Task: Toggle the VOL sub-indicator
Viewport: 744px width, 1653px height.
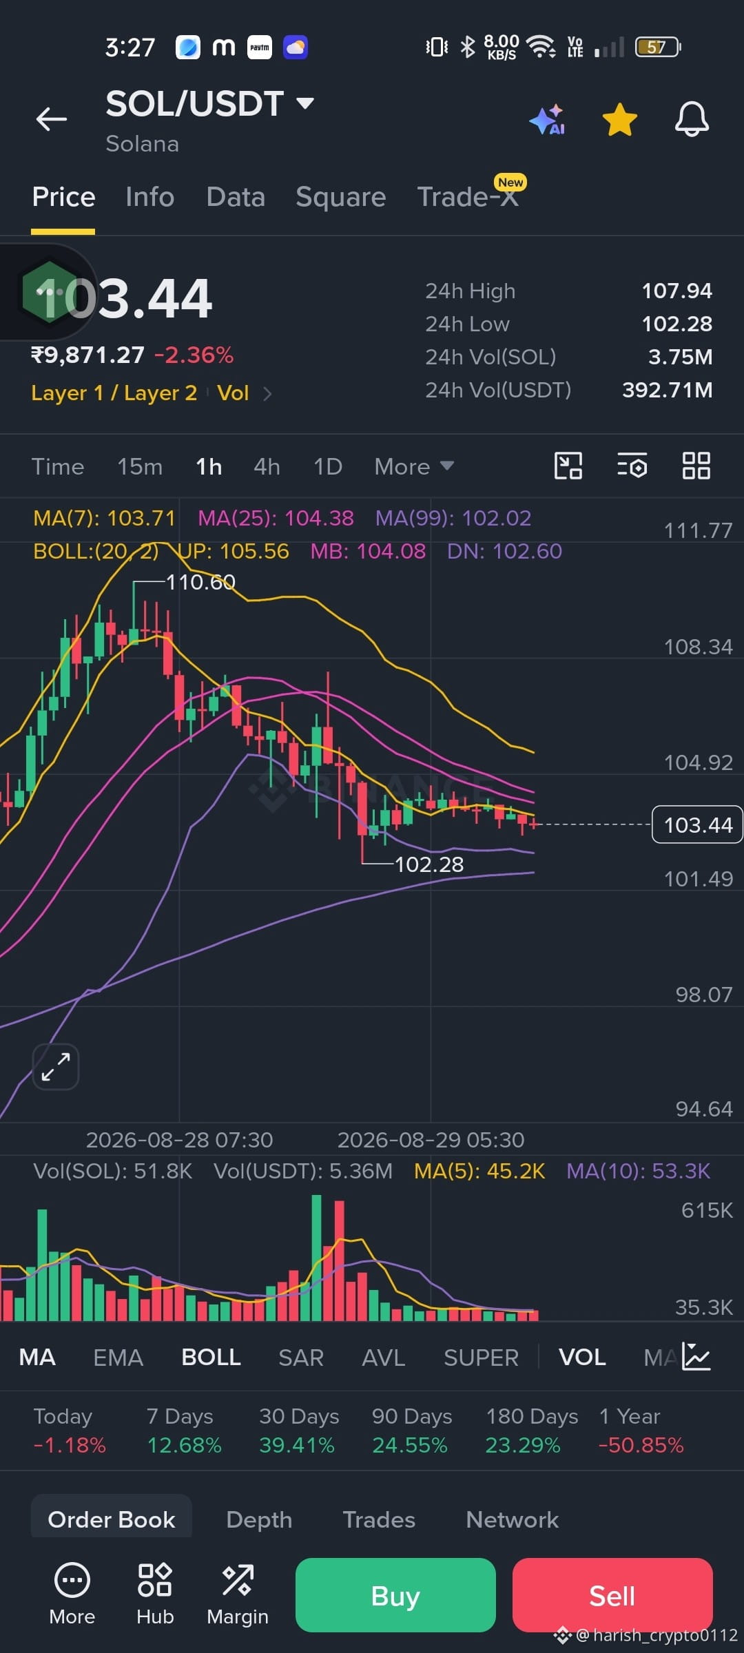Action: click(583, 1358)
